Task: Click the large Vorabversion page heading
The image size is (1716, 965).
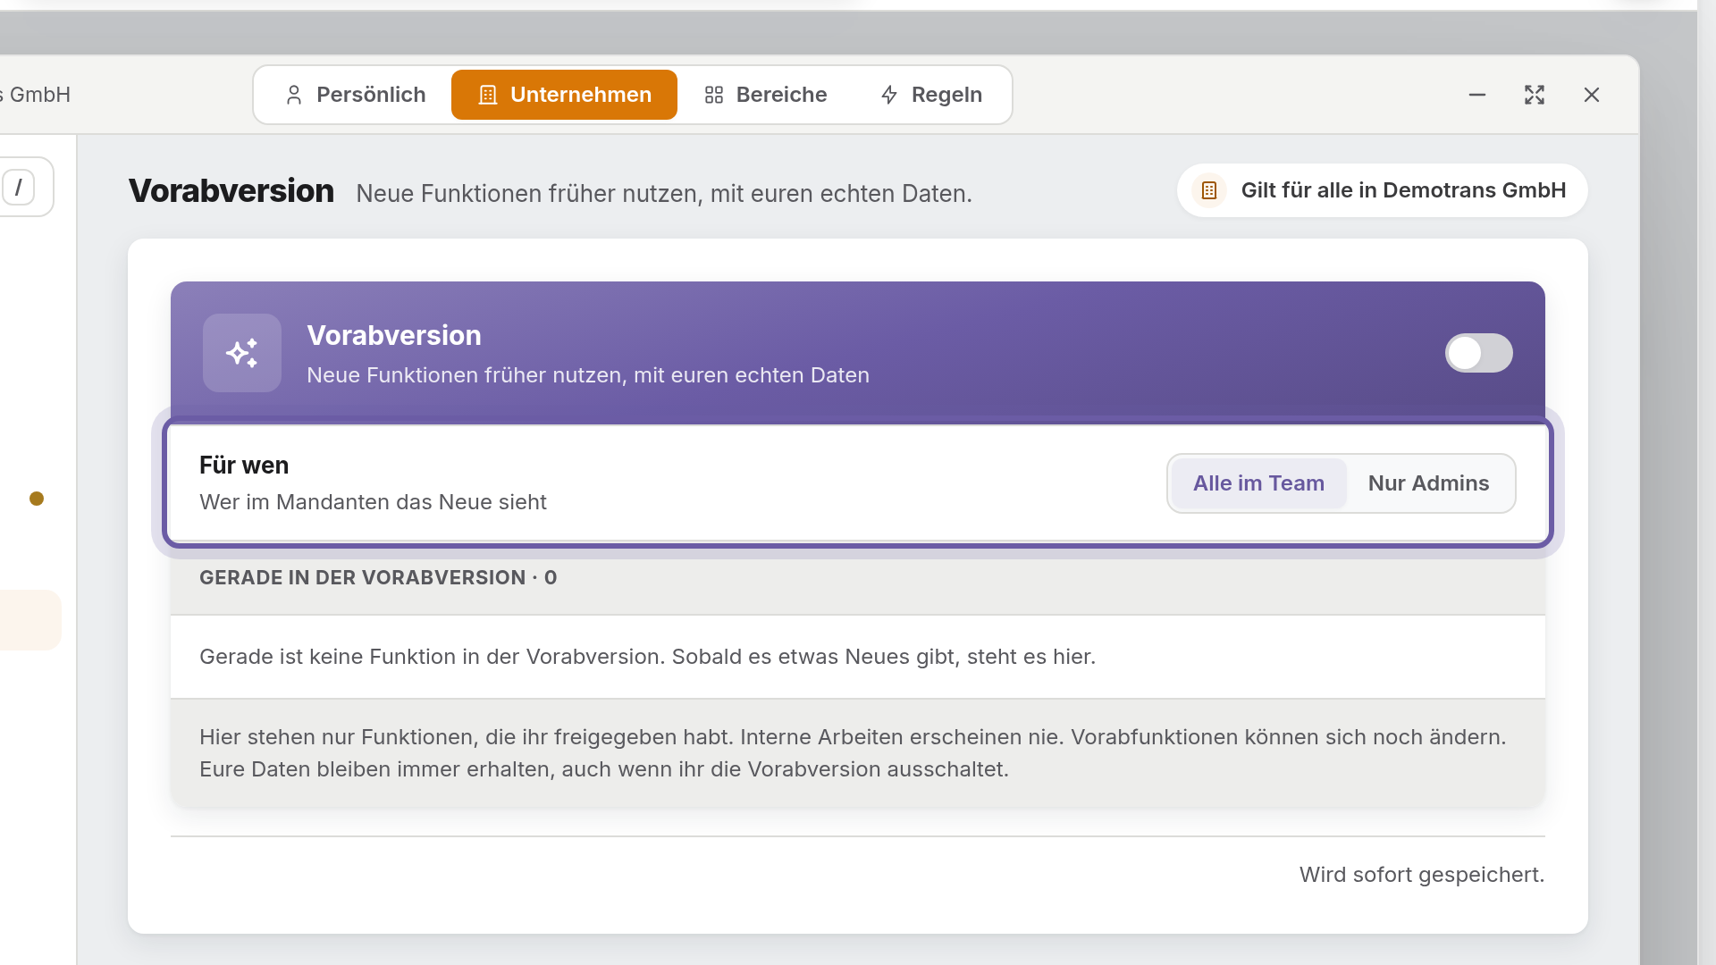Action: point(231,191)
